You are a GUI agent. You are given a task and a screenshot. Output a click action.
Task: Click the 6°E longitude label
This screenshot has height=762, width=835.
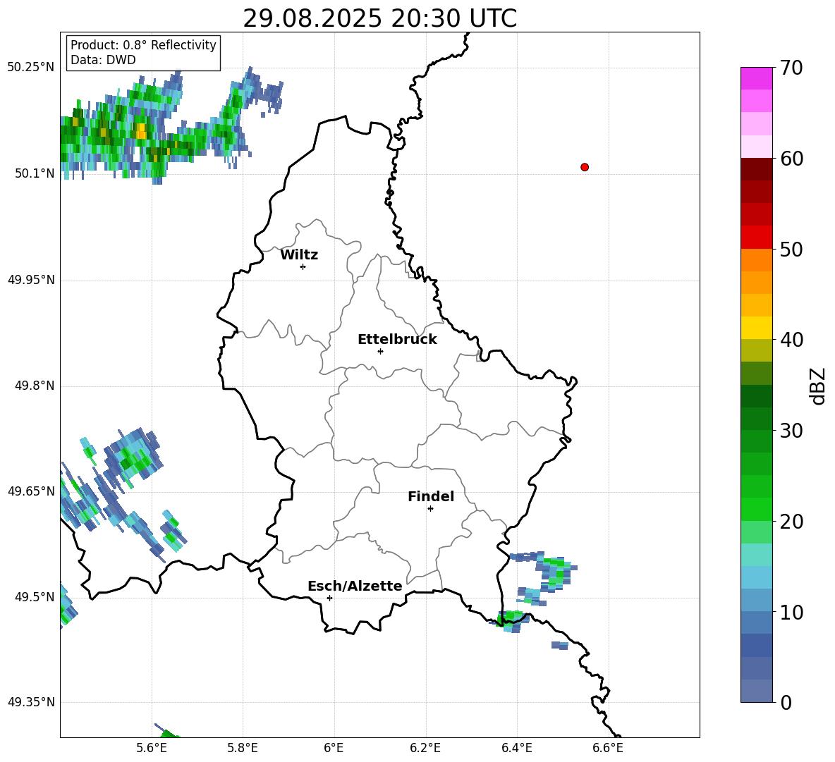coord(334,748)
